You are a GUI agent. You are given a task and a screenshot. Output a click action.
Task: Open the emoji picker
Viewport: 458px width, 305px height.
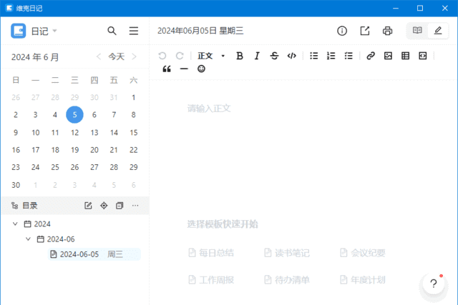[x=201, y=69]
